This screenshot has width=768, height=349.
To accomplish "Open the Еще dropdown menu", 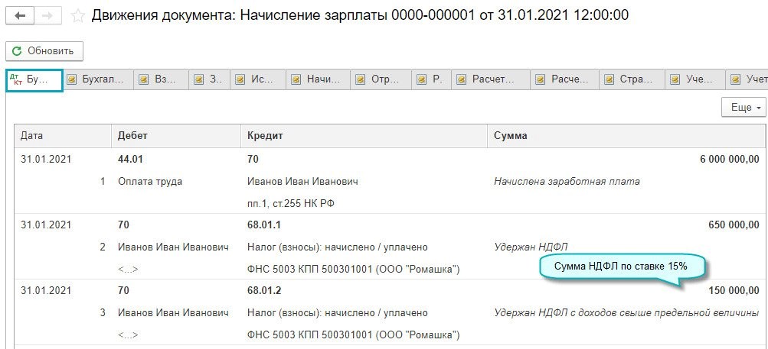I will tap(743, 108).
